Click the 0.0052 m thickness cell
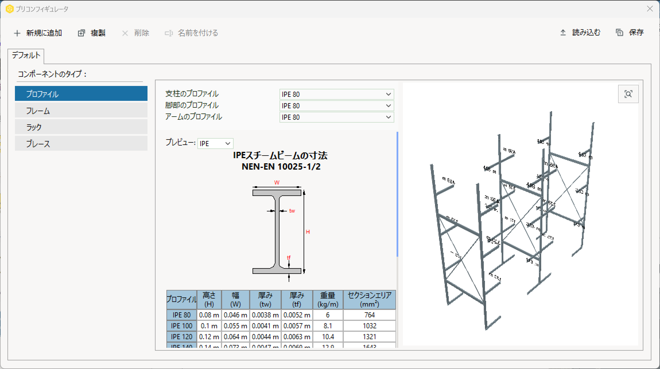The width and height of the screenshot is (660, 369). 297,315
